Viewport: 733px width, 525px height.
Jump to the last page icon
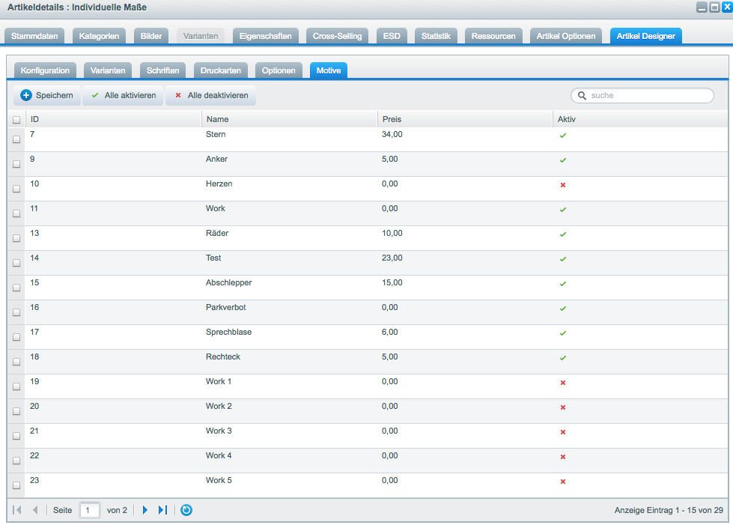coord(162,510)
